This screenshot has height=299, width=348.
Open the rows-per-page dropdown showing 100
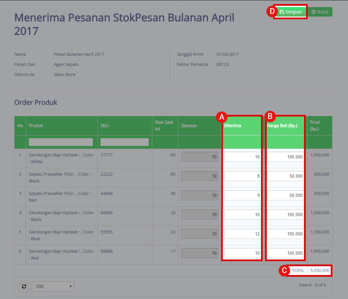coord(53,286)
